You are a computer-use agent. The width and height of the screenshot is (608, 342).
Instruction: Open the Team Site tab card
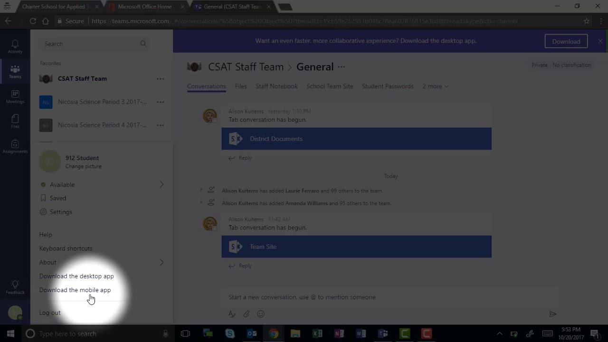tap(356, 247)
